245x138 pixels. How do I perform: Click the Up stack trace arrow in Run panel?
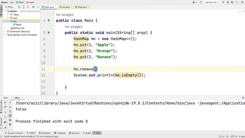pos(10,102)
